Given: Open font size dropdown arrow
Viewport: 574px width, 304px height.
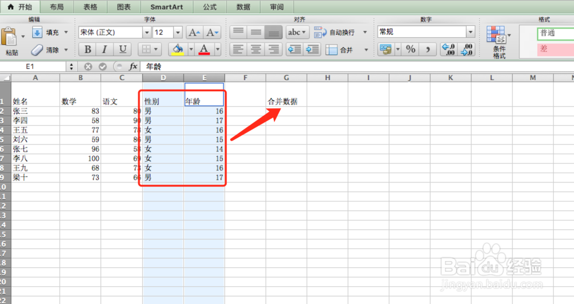Looking at the screenshot, I should pyautogui.click(x=178, y=33).
